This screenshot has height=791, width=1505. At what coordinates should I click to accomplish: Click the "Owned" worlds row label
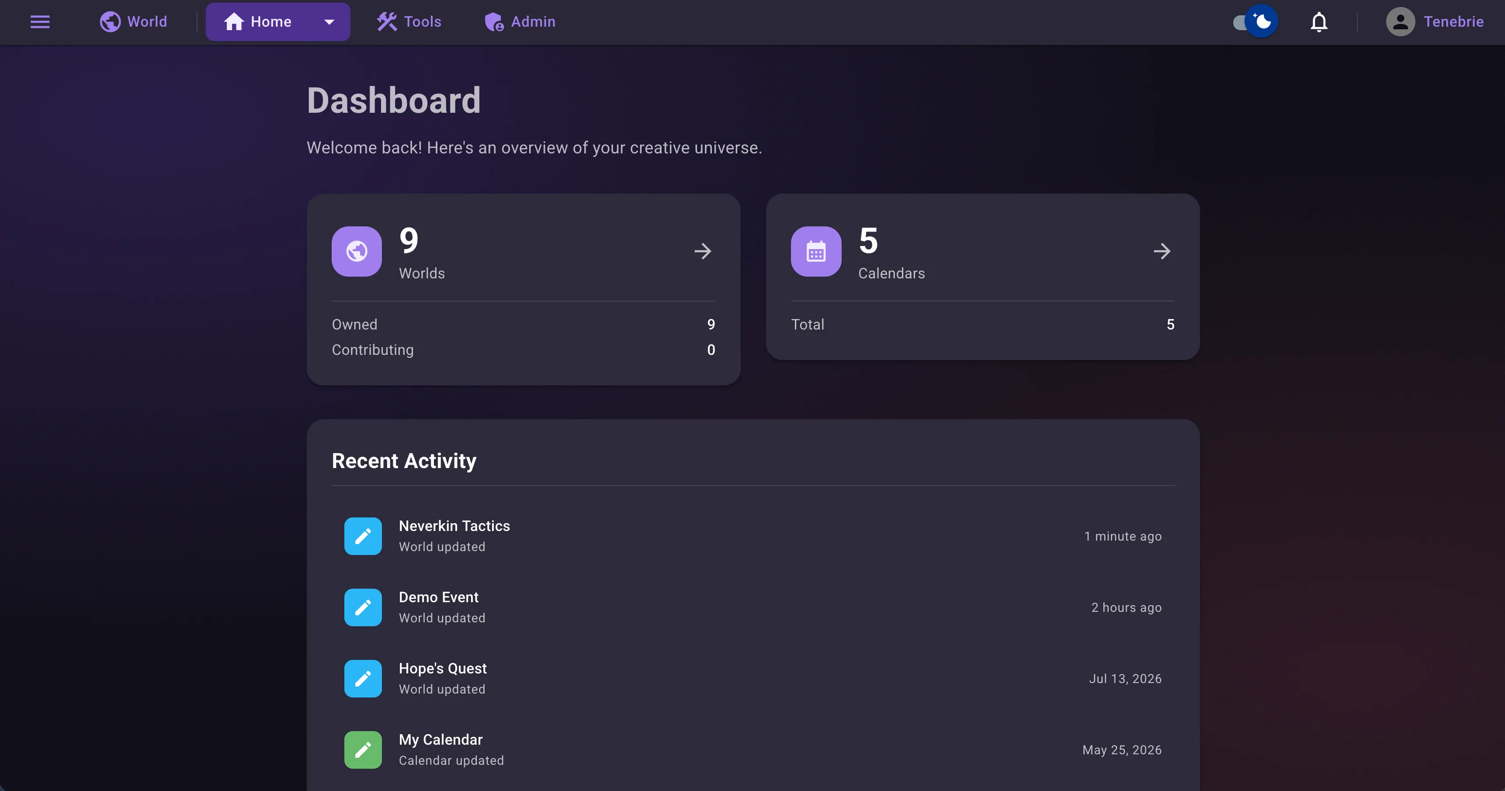pyautogui.click(x=355, y=324)
